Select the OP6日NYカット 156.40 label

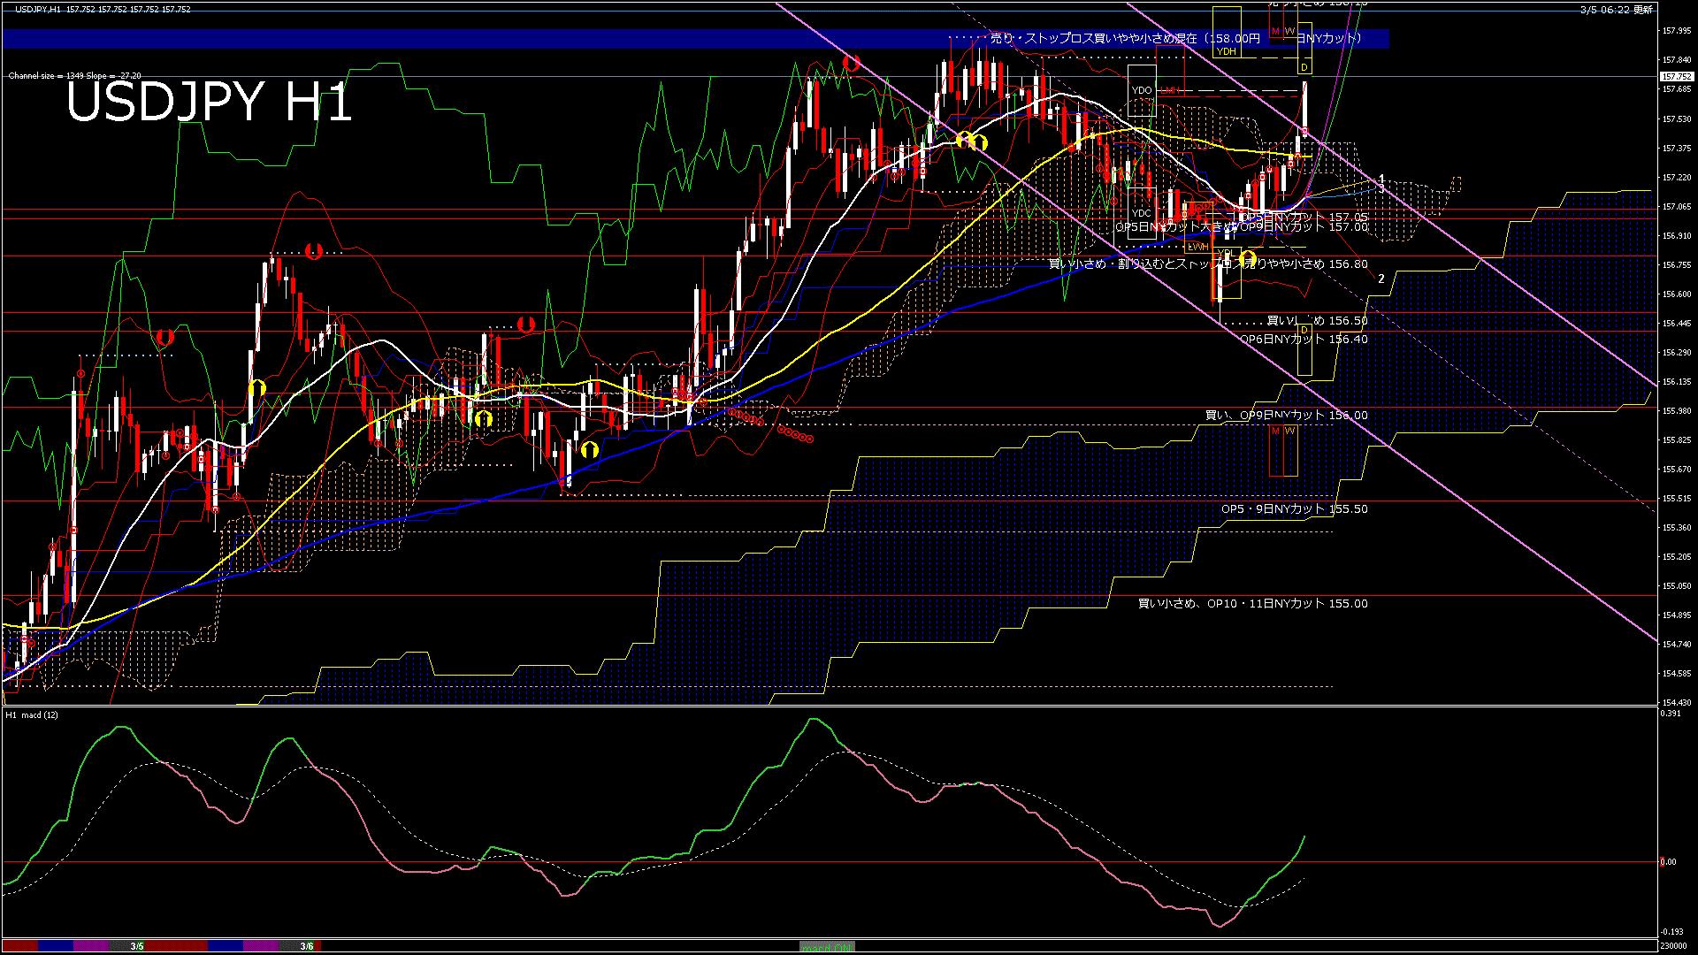coord(1303,340)
